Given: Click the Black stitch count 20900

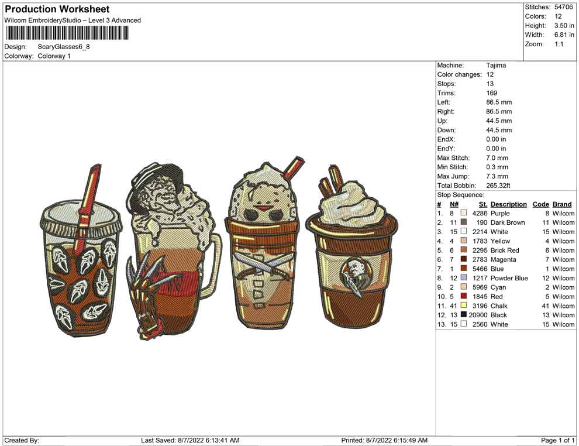Looking at the screenshot, I should pyautogui.click(x=478, y=315).
